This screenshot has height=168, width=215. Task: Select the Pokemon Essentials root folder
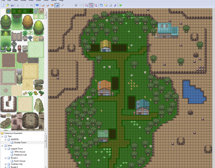coord(13,133)
